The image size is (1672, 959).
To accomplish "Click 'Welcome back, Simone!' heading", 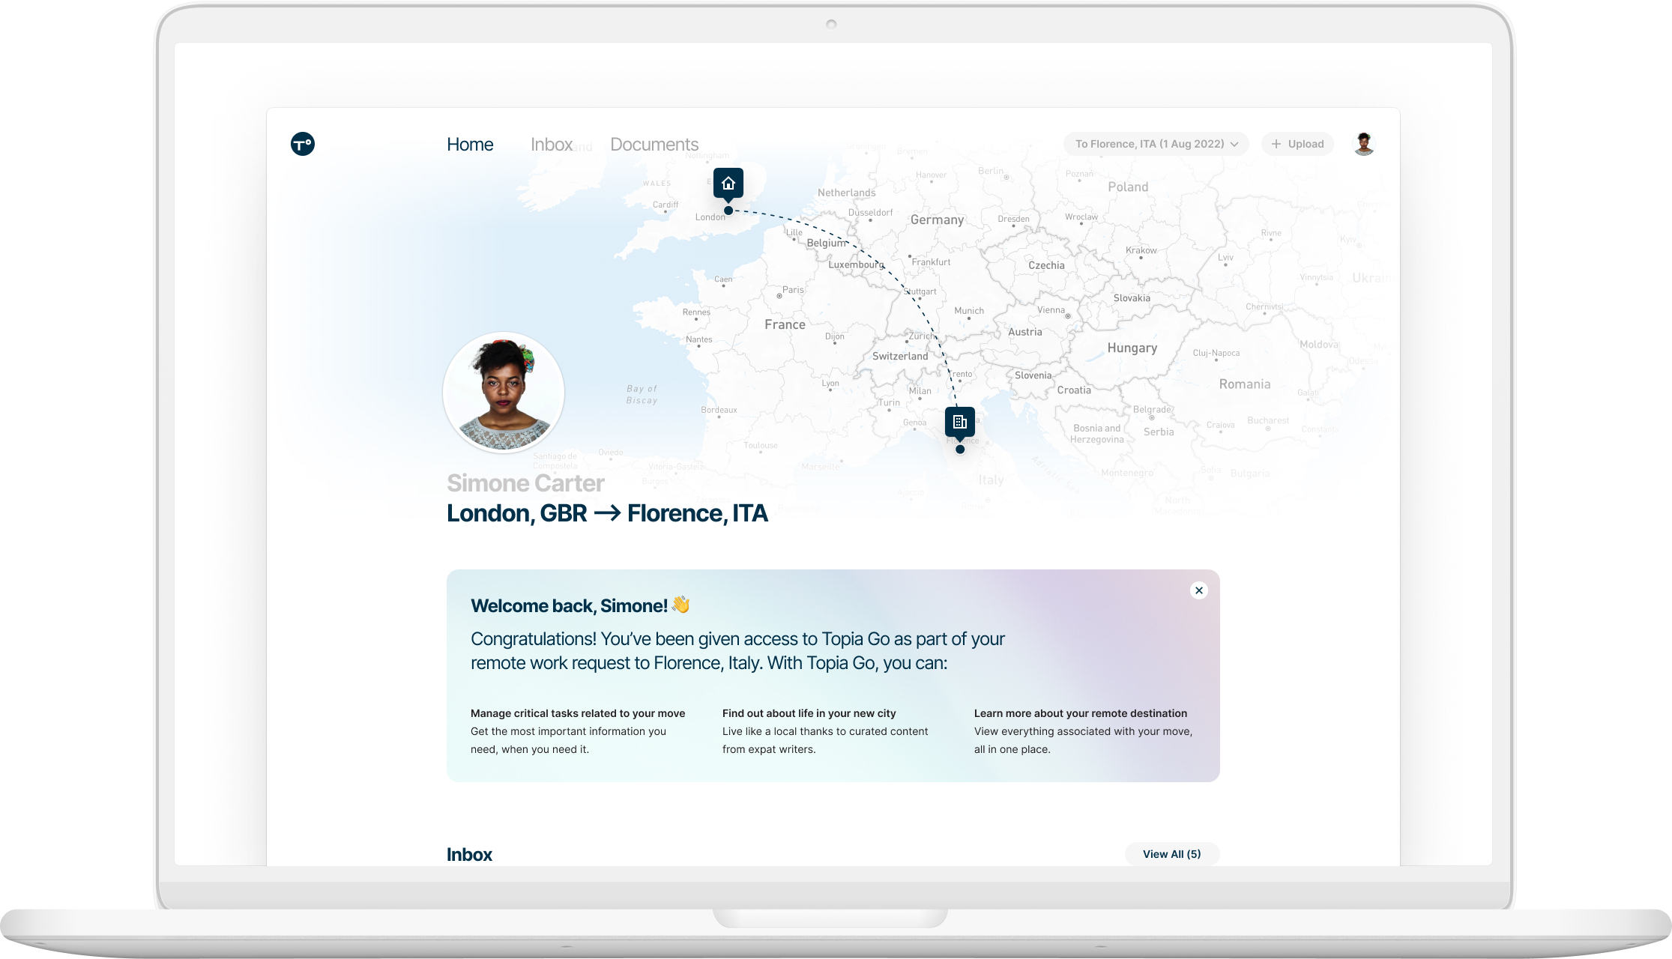I will 580,605.
